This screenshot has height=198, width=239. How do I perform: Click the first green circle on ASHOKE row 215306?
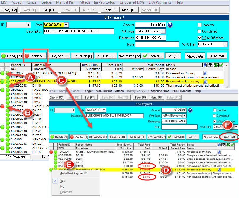pos(2,148)
